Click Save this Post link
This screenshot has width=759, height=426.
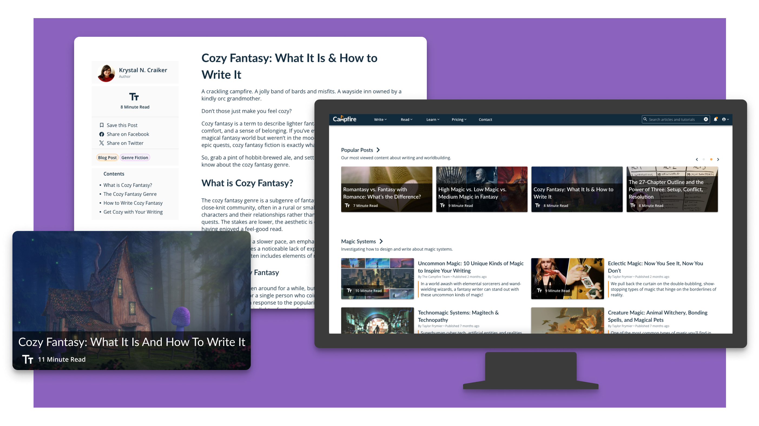point(121,125)
